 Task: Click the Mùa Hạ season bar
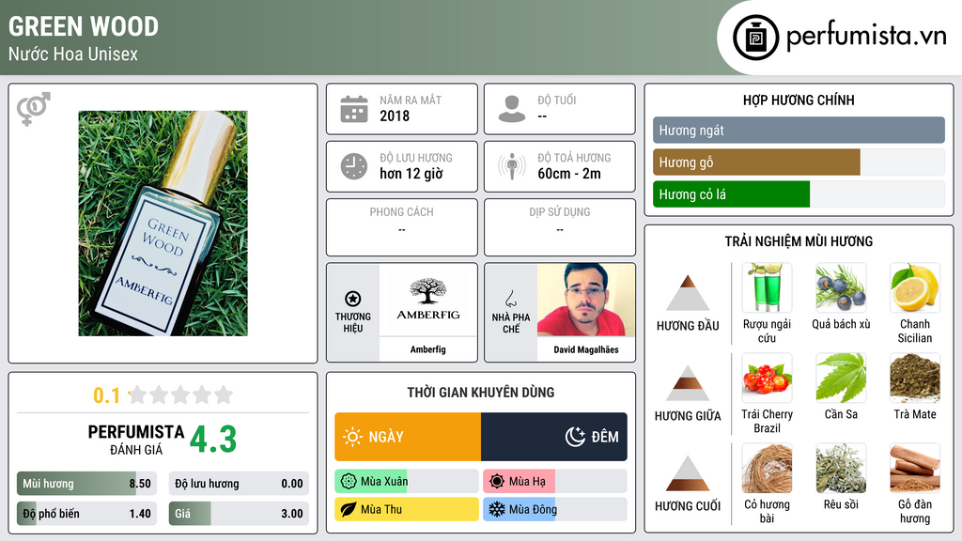tap(554, 482)
